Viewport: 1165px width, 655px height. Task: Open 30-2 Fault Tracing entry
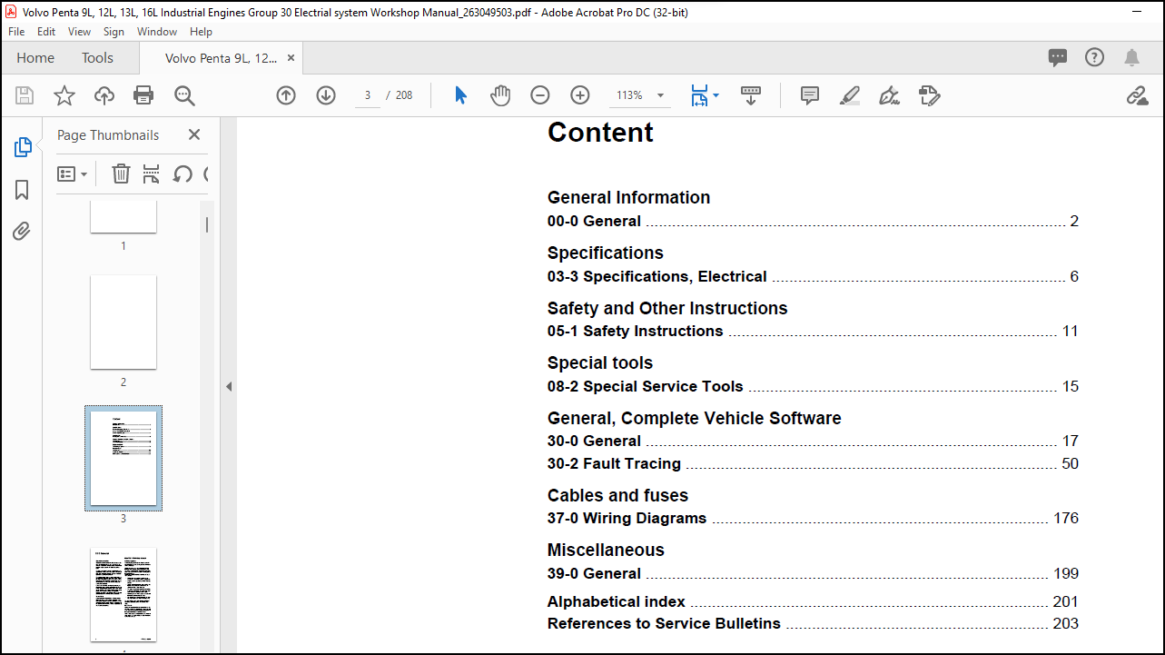click(x=813, y=463)
